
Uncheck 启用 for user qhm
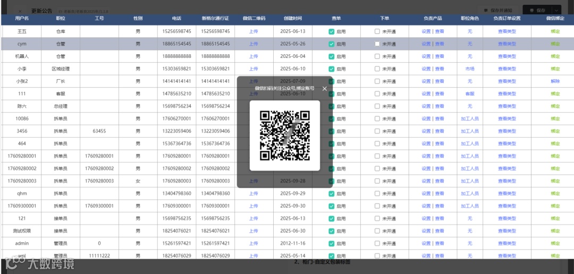[331, 193]
